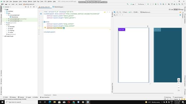
Task: Switch to Code view mode
Action: (x=171, y=10)
